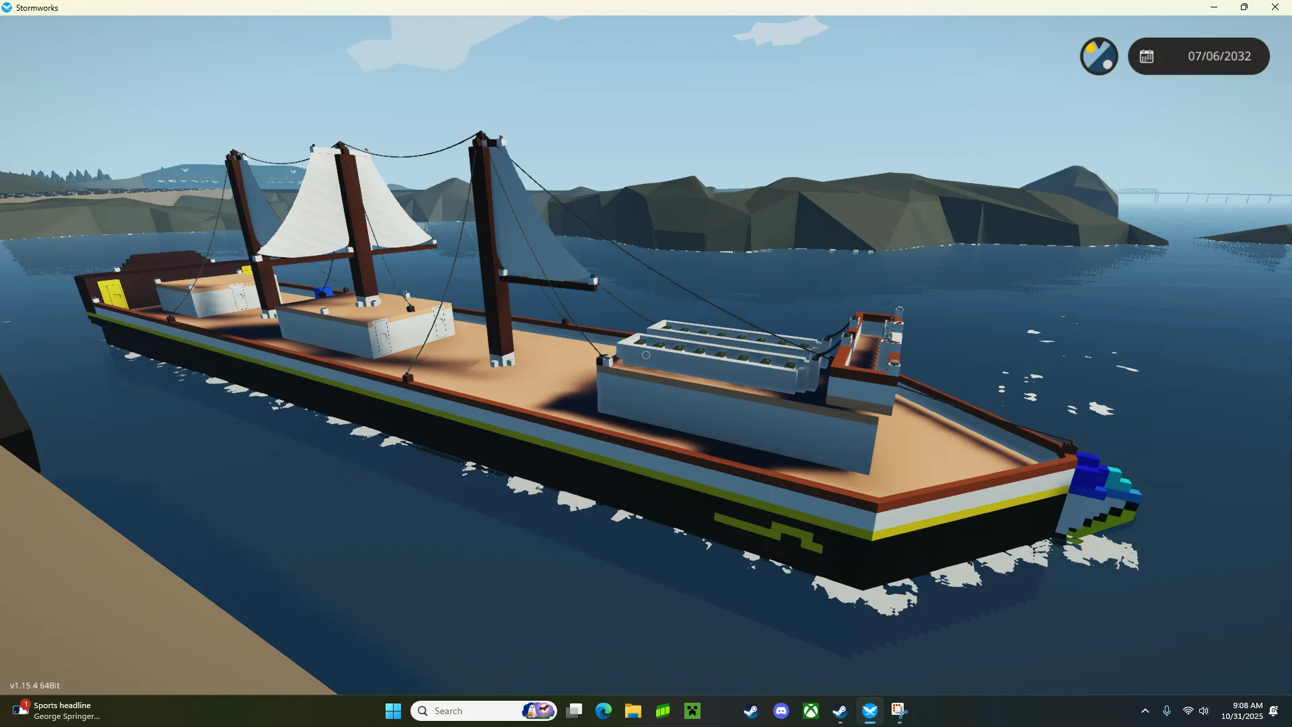Click the 07/06/2032 date display

point(1219,57)
